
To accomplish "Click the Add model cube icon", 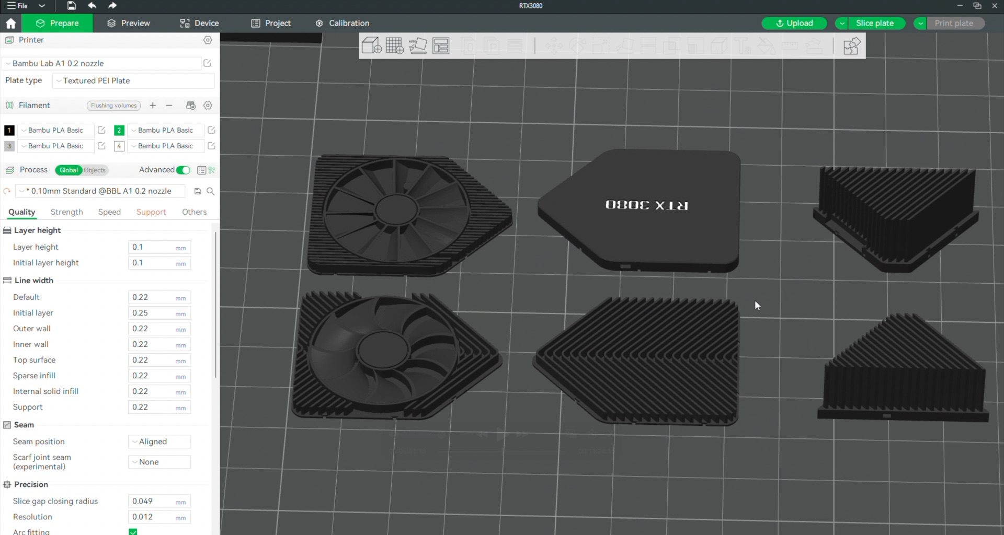I will click(x=371, y=46).
